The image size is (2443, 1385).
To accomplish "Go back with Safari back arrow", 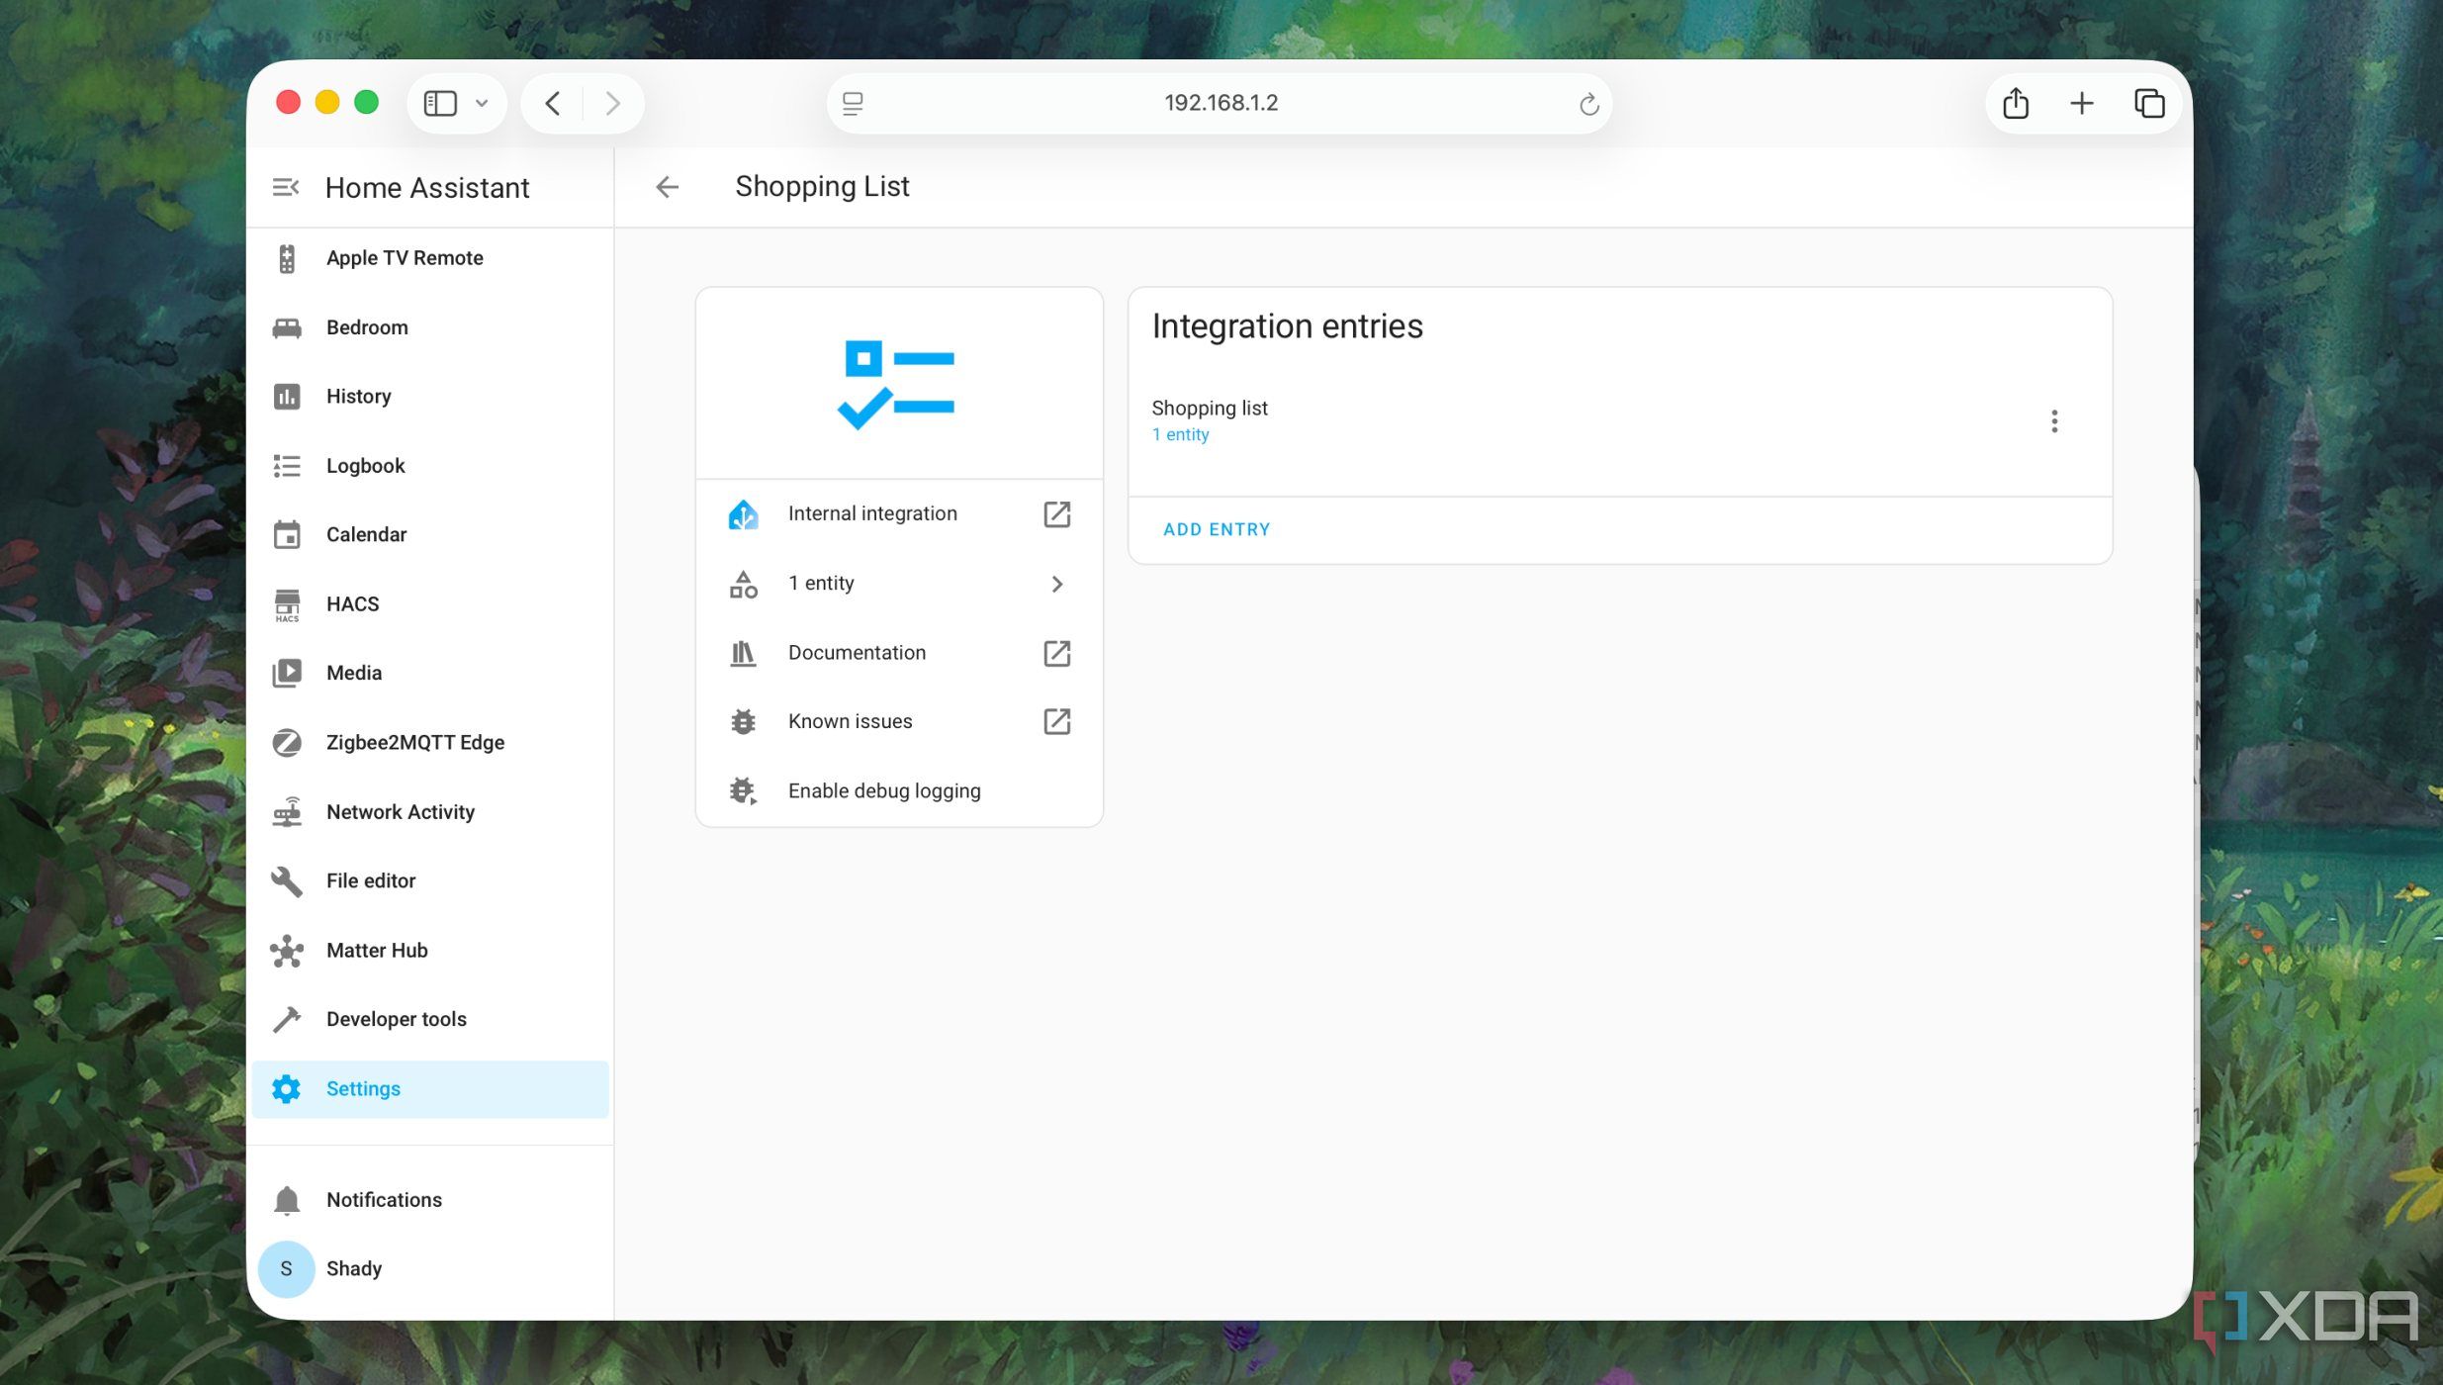I will 553,103.
